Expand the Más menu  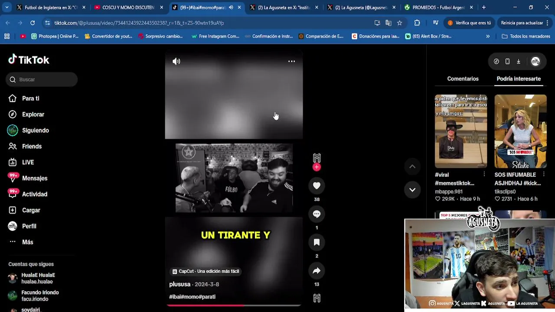(x=27, y=242)
